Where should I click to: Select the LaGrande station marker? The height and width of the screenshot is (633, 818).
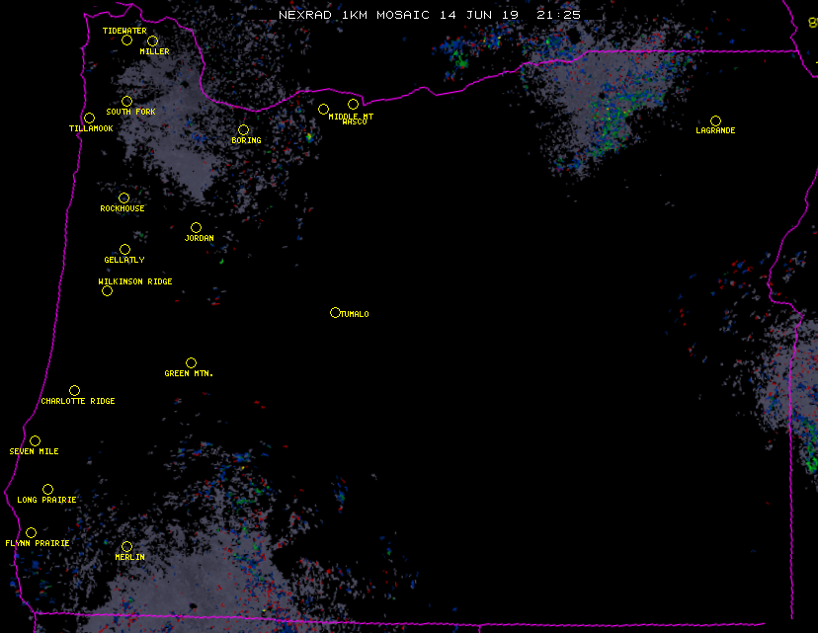[715, 120]
